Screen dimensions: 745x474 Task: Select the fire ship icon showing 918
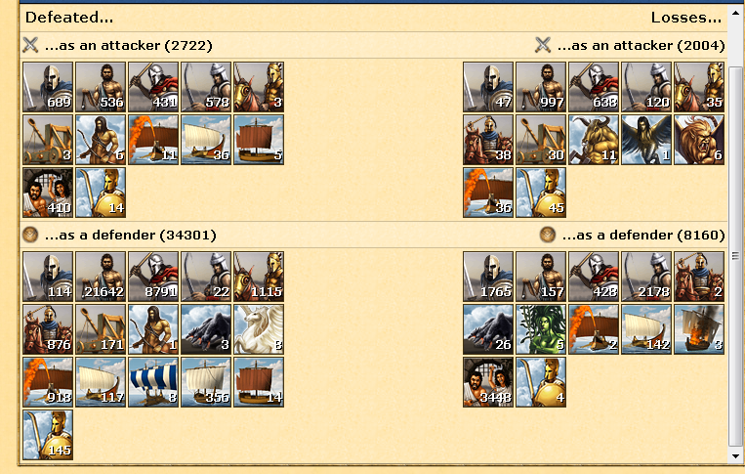pyautogui.click(x=48, y=382)
